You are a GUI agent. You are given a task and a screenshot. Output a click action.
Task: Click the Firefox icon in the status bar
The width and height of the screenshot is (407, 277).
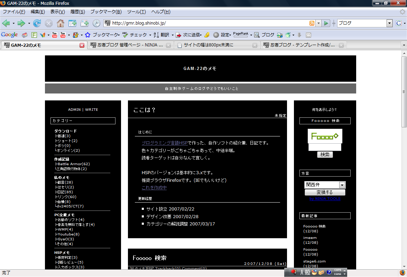click(403, 272)
